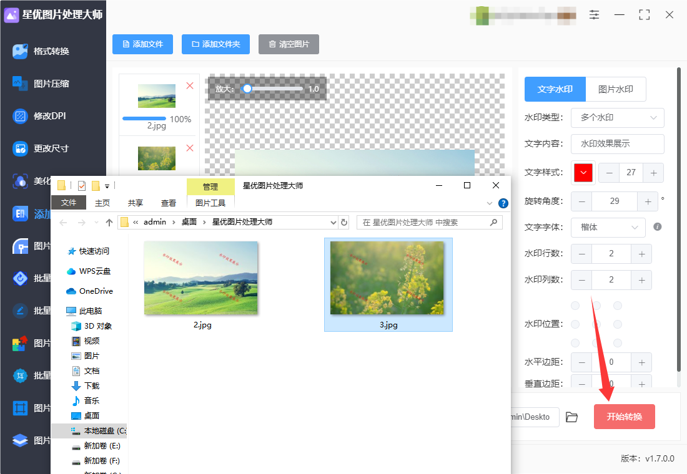Click the output folder browse icon
The height and width of the screenshot is (474, 687).
coord(571,417)
